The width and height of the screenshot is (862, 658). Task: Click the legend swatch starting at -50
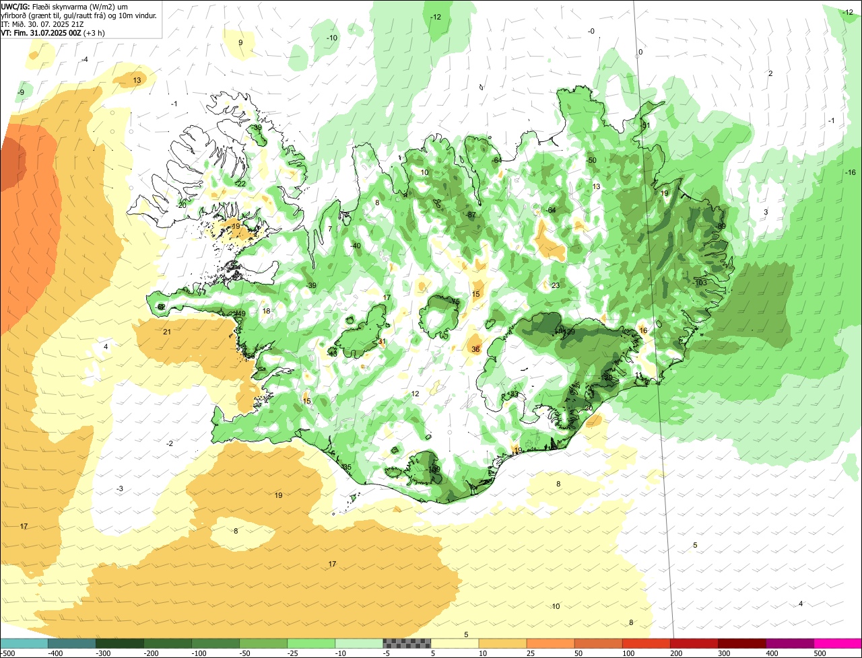(x=263, y=643)
